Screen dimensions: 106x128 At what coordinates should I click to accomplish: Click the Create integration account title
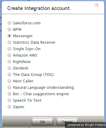[39, 8]
